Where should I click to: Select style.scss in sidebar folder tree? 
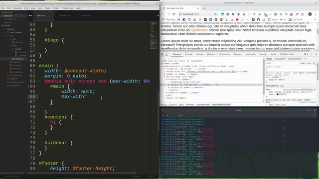19,59
